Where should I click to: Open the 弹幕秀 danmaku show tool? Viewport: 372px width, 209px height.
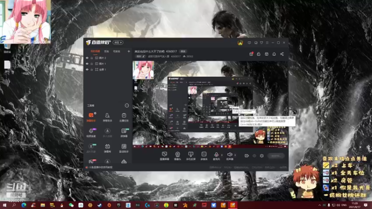[107, 148]
